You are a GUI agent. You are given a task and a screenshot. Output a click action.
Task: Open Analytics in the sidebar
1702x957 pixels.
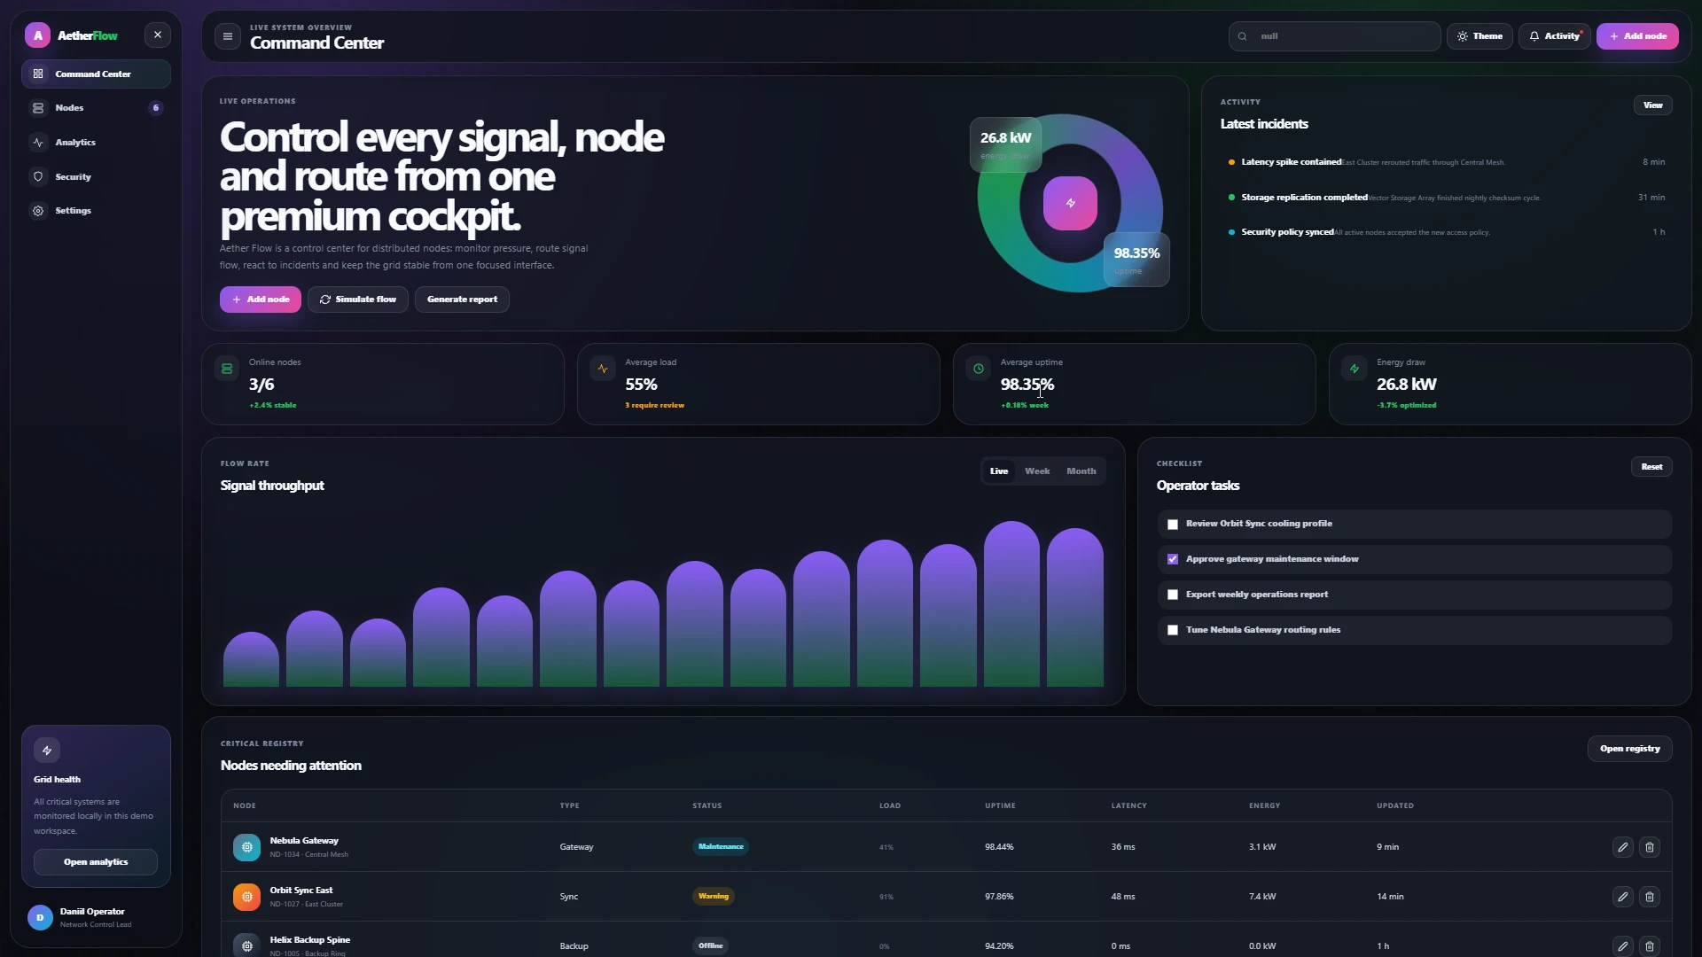click(x=96, y=143)
